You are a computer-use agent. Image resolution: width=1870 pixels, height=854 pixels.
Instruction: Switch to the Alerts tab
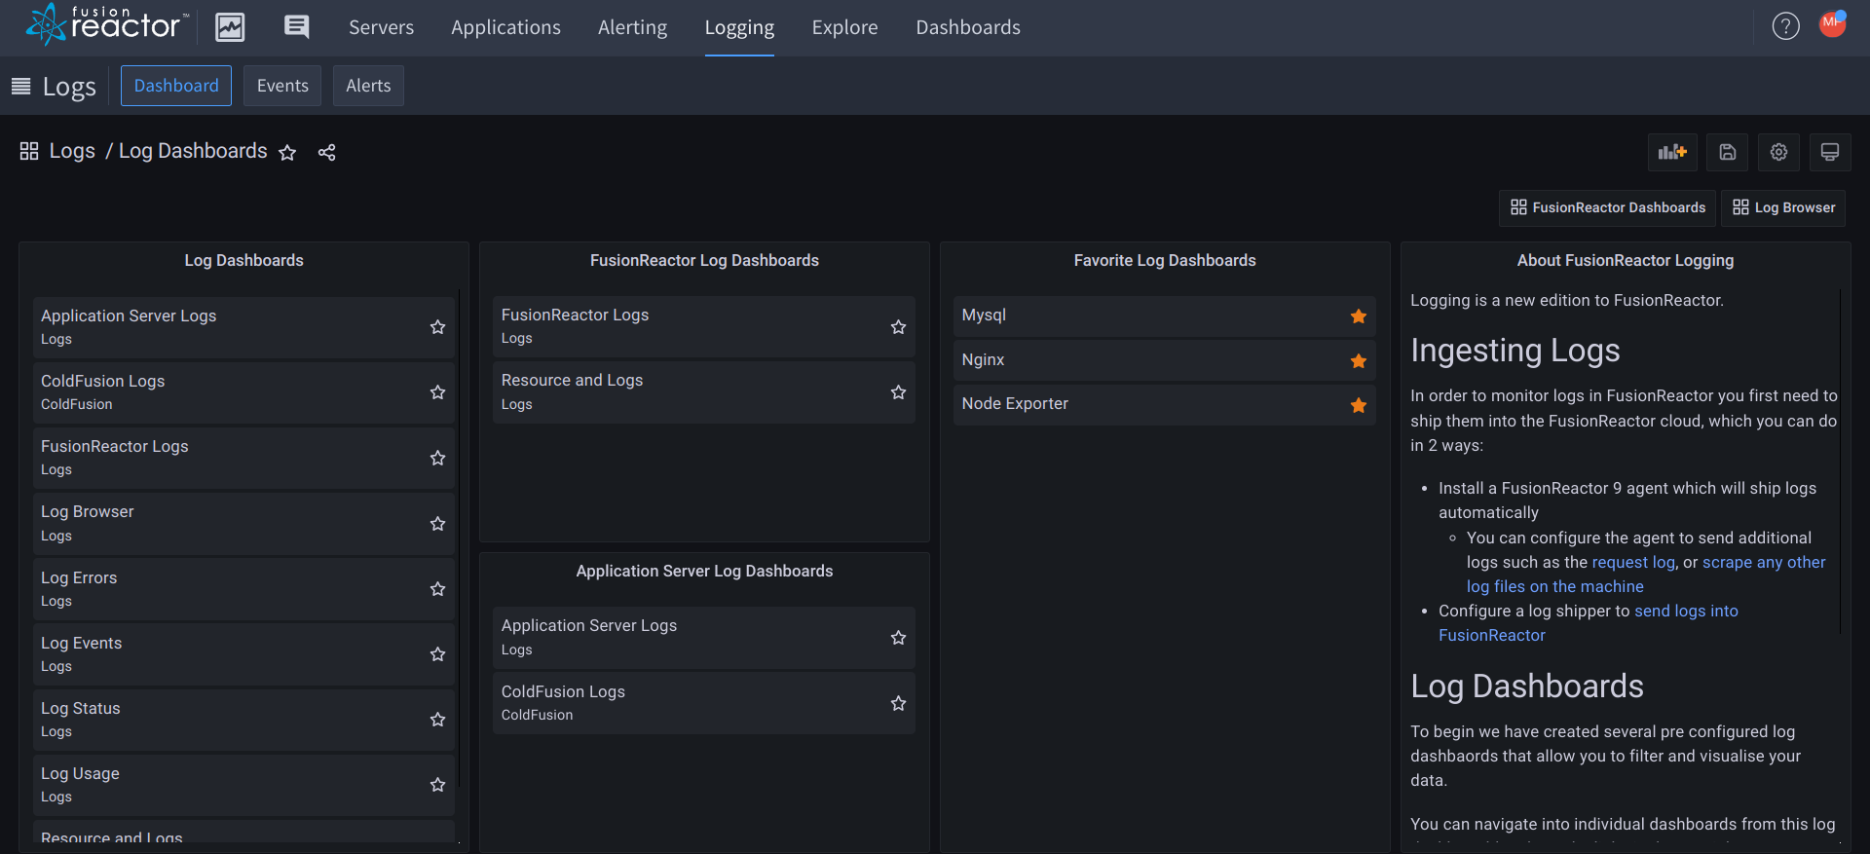tap(368, 86)
